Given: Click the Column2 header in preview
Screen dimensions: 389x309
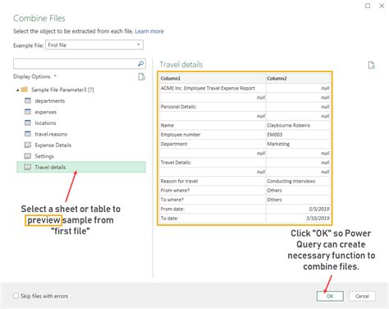Looking at the screenshot, I should (x=298, y=78).
